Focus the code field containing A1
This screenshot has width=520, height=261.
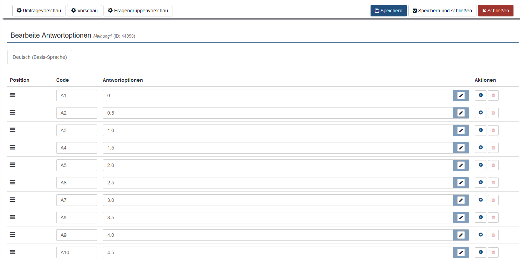click(x=76, y=95)
